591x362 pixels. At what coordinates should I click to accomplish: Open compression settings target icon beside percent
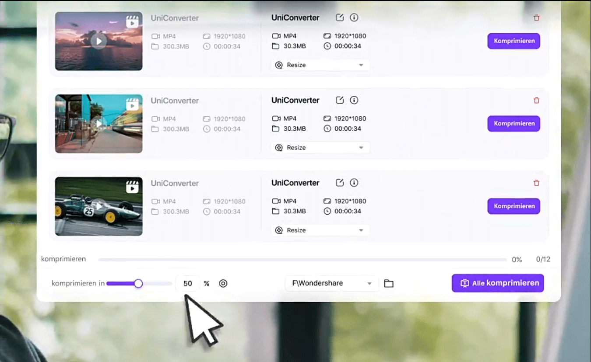[223, 283]
